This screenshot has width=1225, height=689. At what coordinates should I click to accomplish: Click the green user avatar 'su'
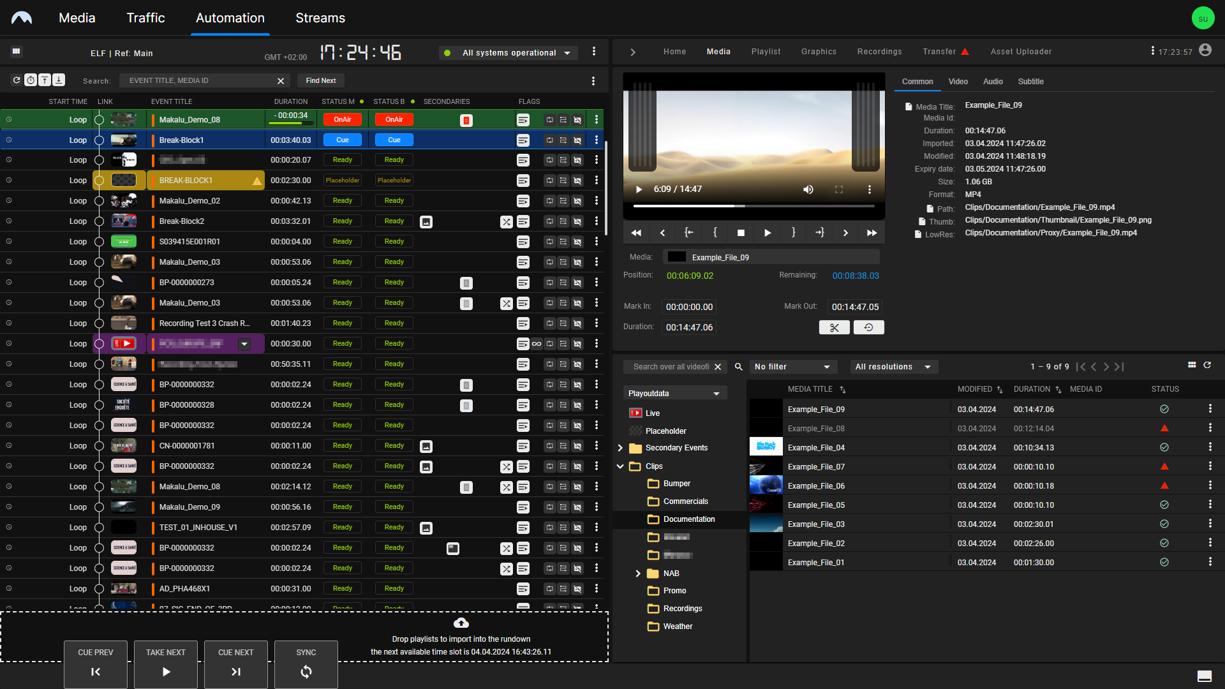(x=1203, y=18)
